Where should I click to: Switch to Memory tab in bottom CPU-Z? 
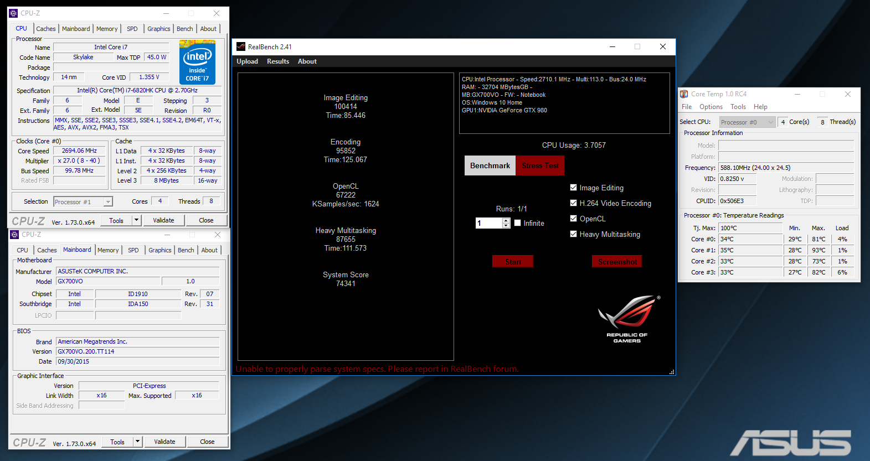[108, 250]
